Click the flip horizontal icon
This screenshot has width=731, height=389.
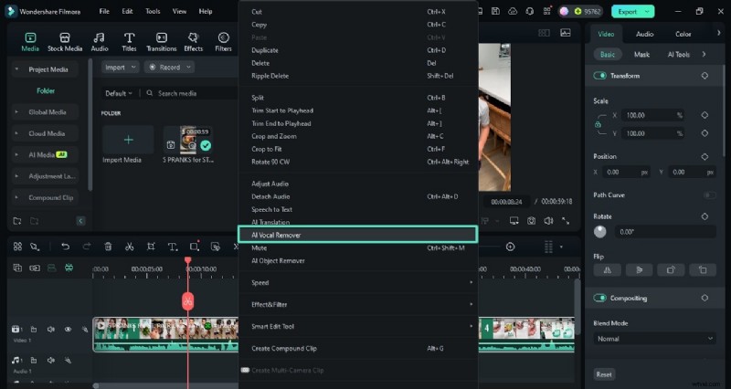click(608, 269)
